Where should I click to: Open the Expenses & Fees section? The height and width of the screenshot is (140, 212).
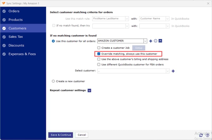click(22, 54)
